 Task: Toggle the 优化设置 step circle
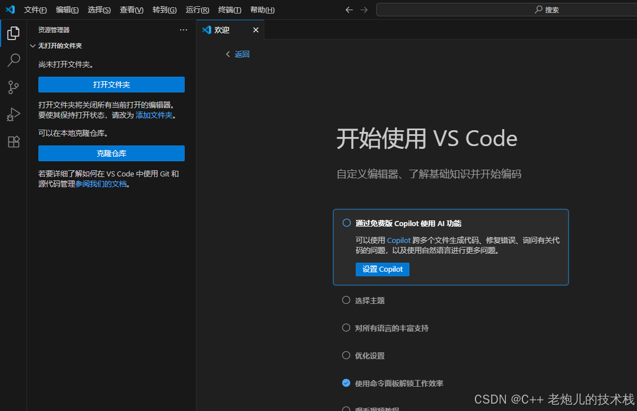(x=346, y=355)
